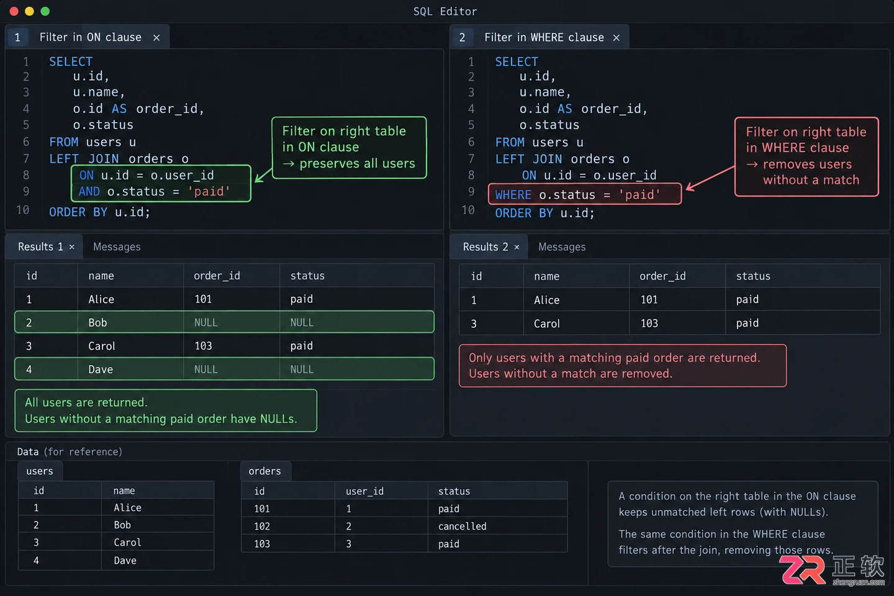This screenshot has height=596, width=894.
Task: Click the WHERE o.status = 'paid' line
Action: click(x=584, y=194)
